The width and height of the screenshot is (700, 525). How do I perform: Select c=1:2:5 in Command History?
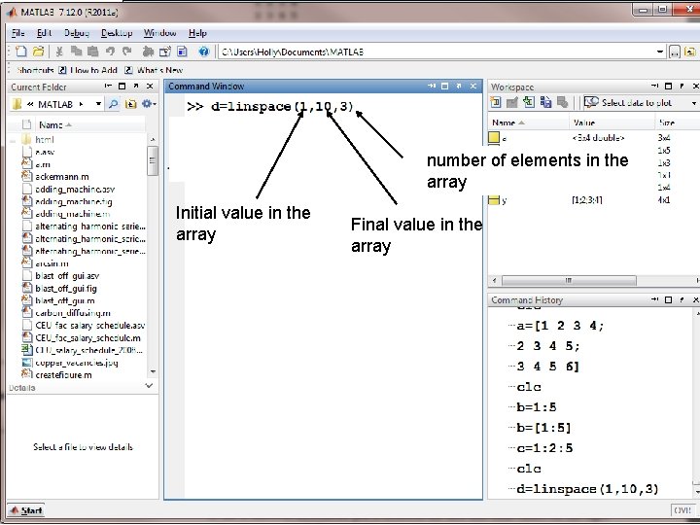pos(544,448)
